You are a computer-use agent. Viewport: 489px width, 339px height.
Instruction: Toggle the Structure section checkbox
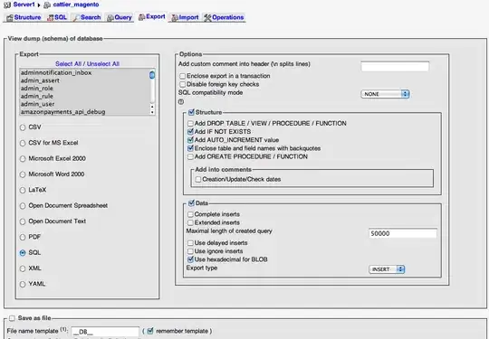click(191, 112)
